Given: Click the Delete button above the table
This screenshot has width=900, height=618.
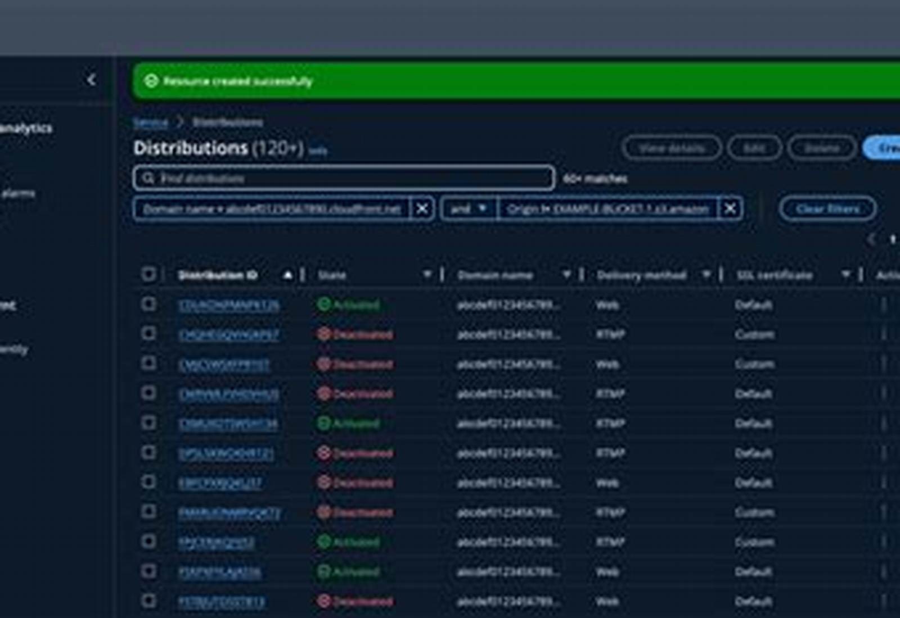Looking at the screenshot, I should coord(822,148).
